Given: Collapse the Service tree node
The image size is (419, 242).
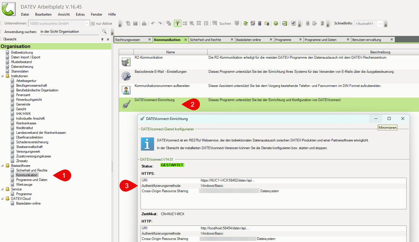Looking at the screenshot, I should 3,189.
